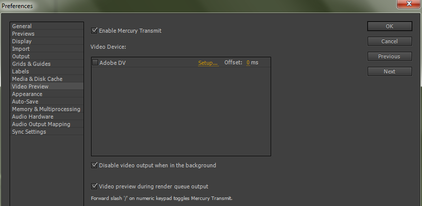Toggle Disable video output when in background
This screenshot has height=206, width=422.
(94, 165)
